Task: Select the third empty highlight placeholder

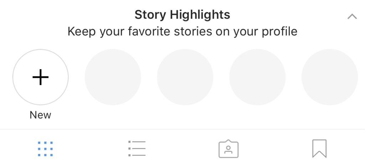Action: (x=257, y=77)
